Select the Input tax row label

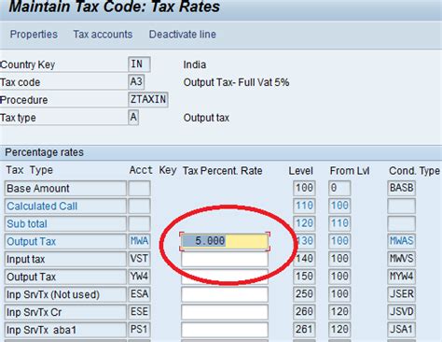coord(65,259)
